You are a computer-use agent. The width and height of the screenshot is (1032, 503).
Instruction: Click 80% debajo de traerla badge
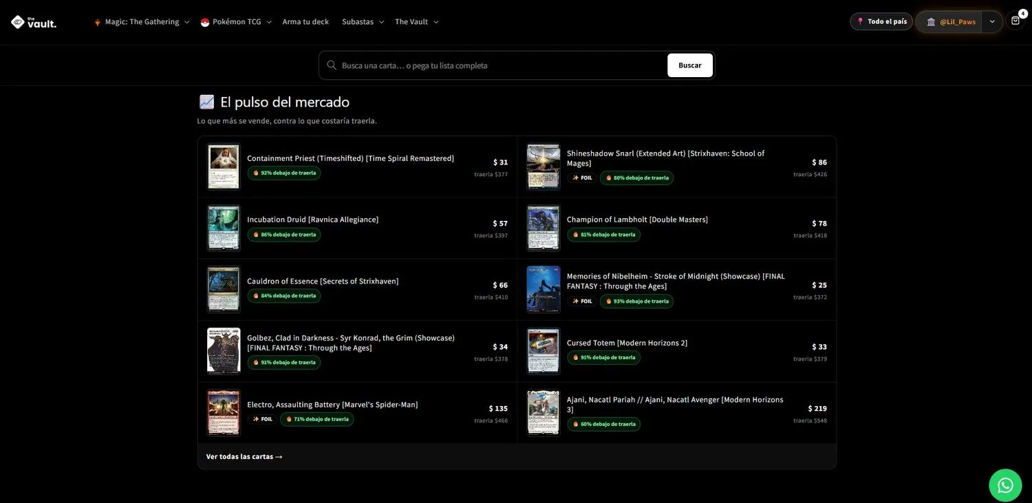coord(637,178)
